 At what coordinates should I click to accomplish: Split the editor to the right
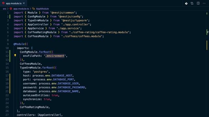coord(198,3)
